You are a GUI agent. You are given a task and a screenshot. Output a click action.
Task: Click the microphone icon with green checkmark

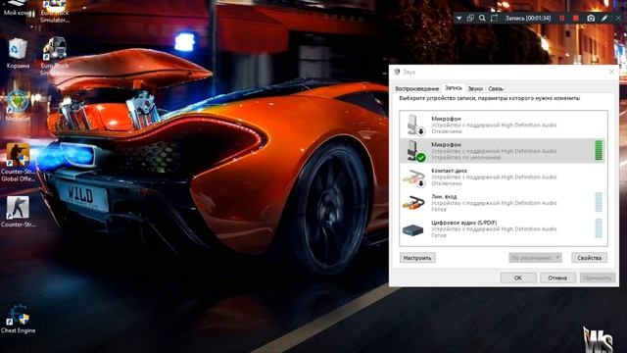414,151
